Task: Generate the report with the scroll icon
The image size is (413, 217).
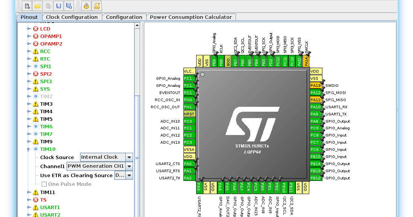Action: tap(97, 6)
